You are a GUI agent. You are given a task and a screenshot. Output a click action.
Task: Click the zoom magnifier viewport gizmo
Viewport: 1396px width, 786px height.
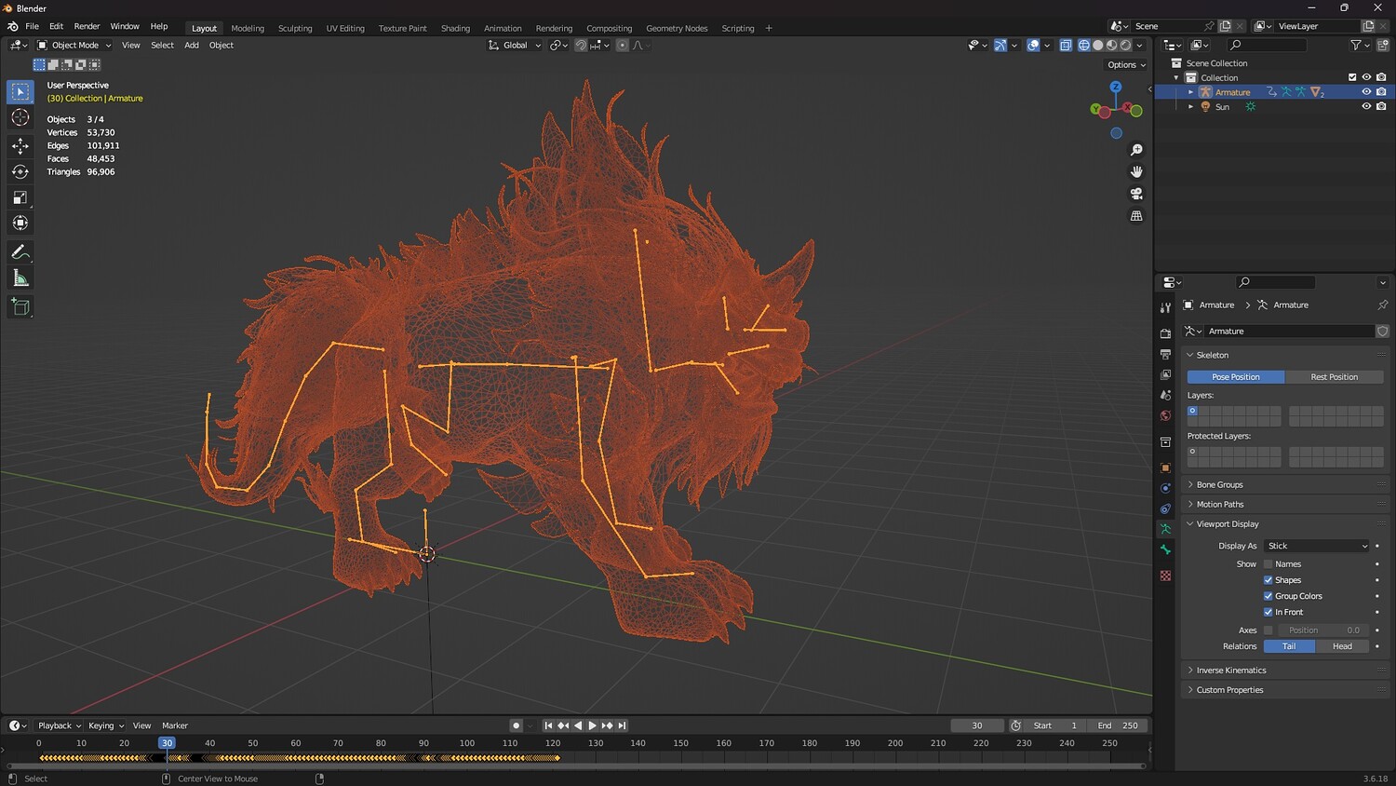(1136, 150)
